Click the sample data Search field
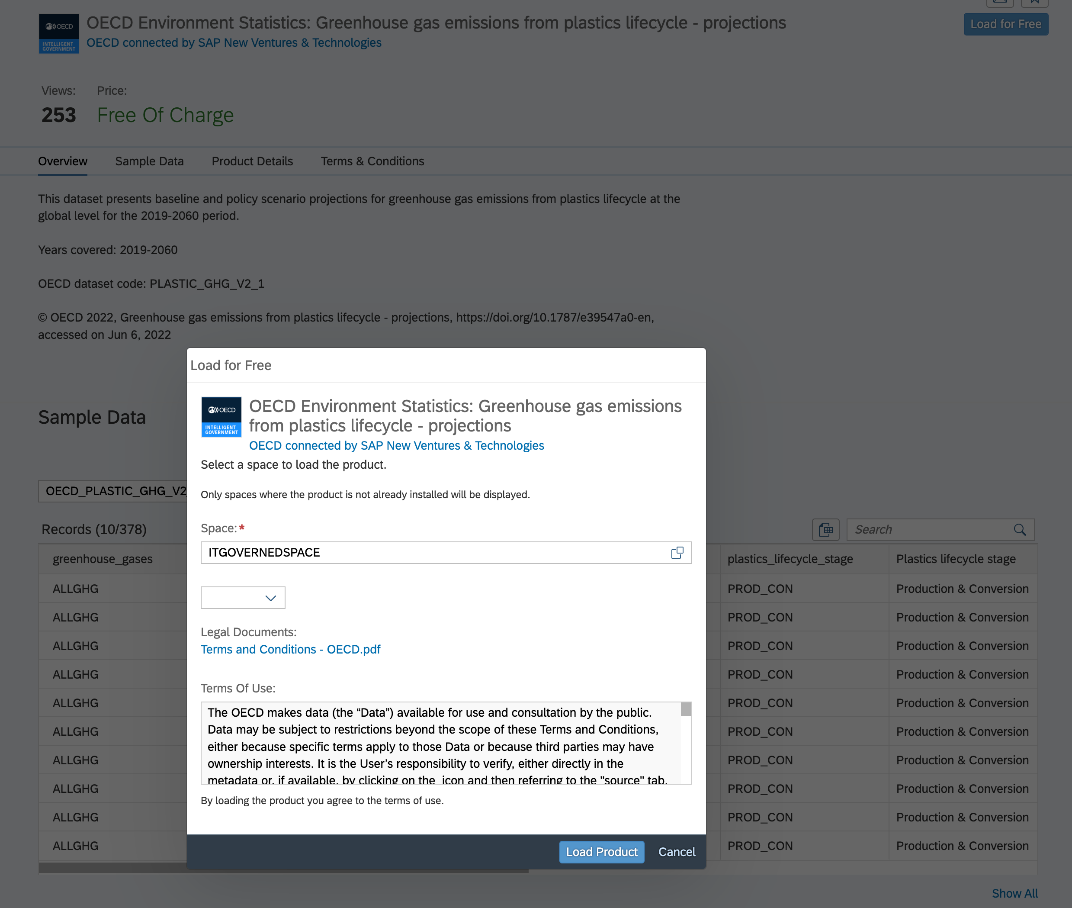The width and height of the screenshot is (1072, 908). [940, 530]
